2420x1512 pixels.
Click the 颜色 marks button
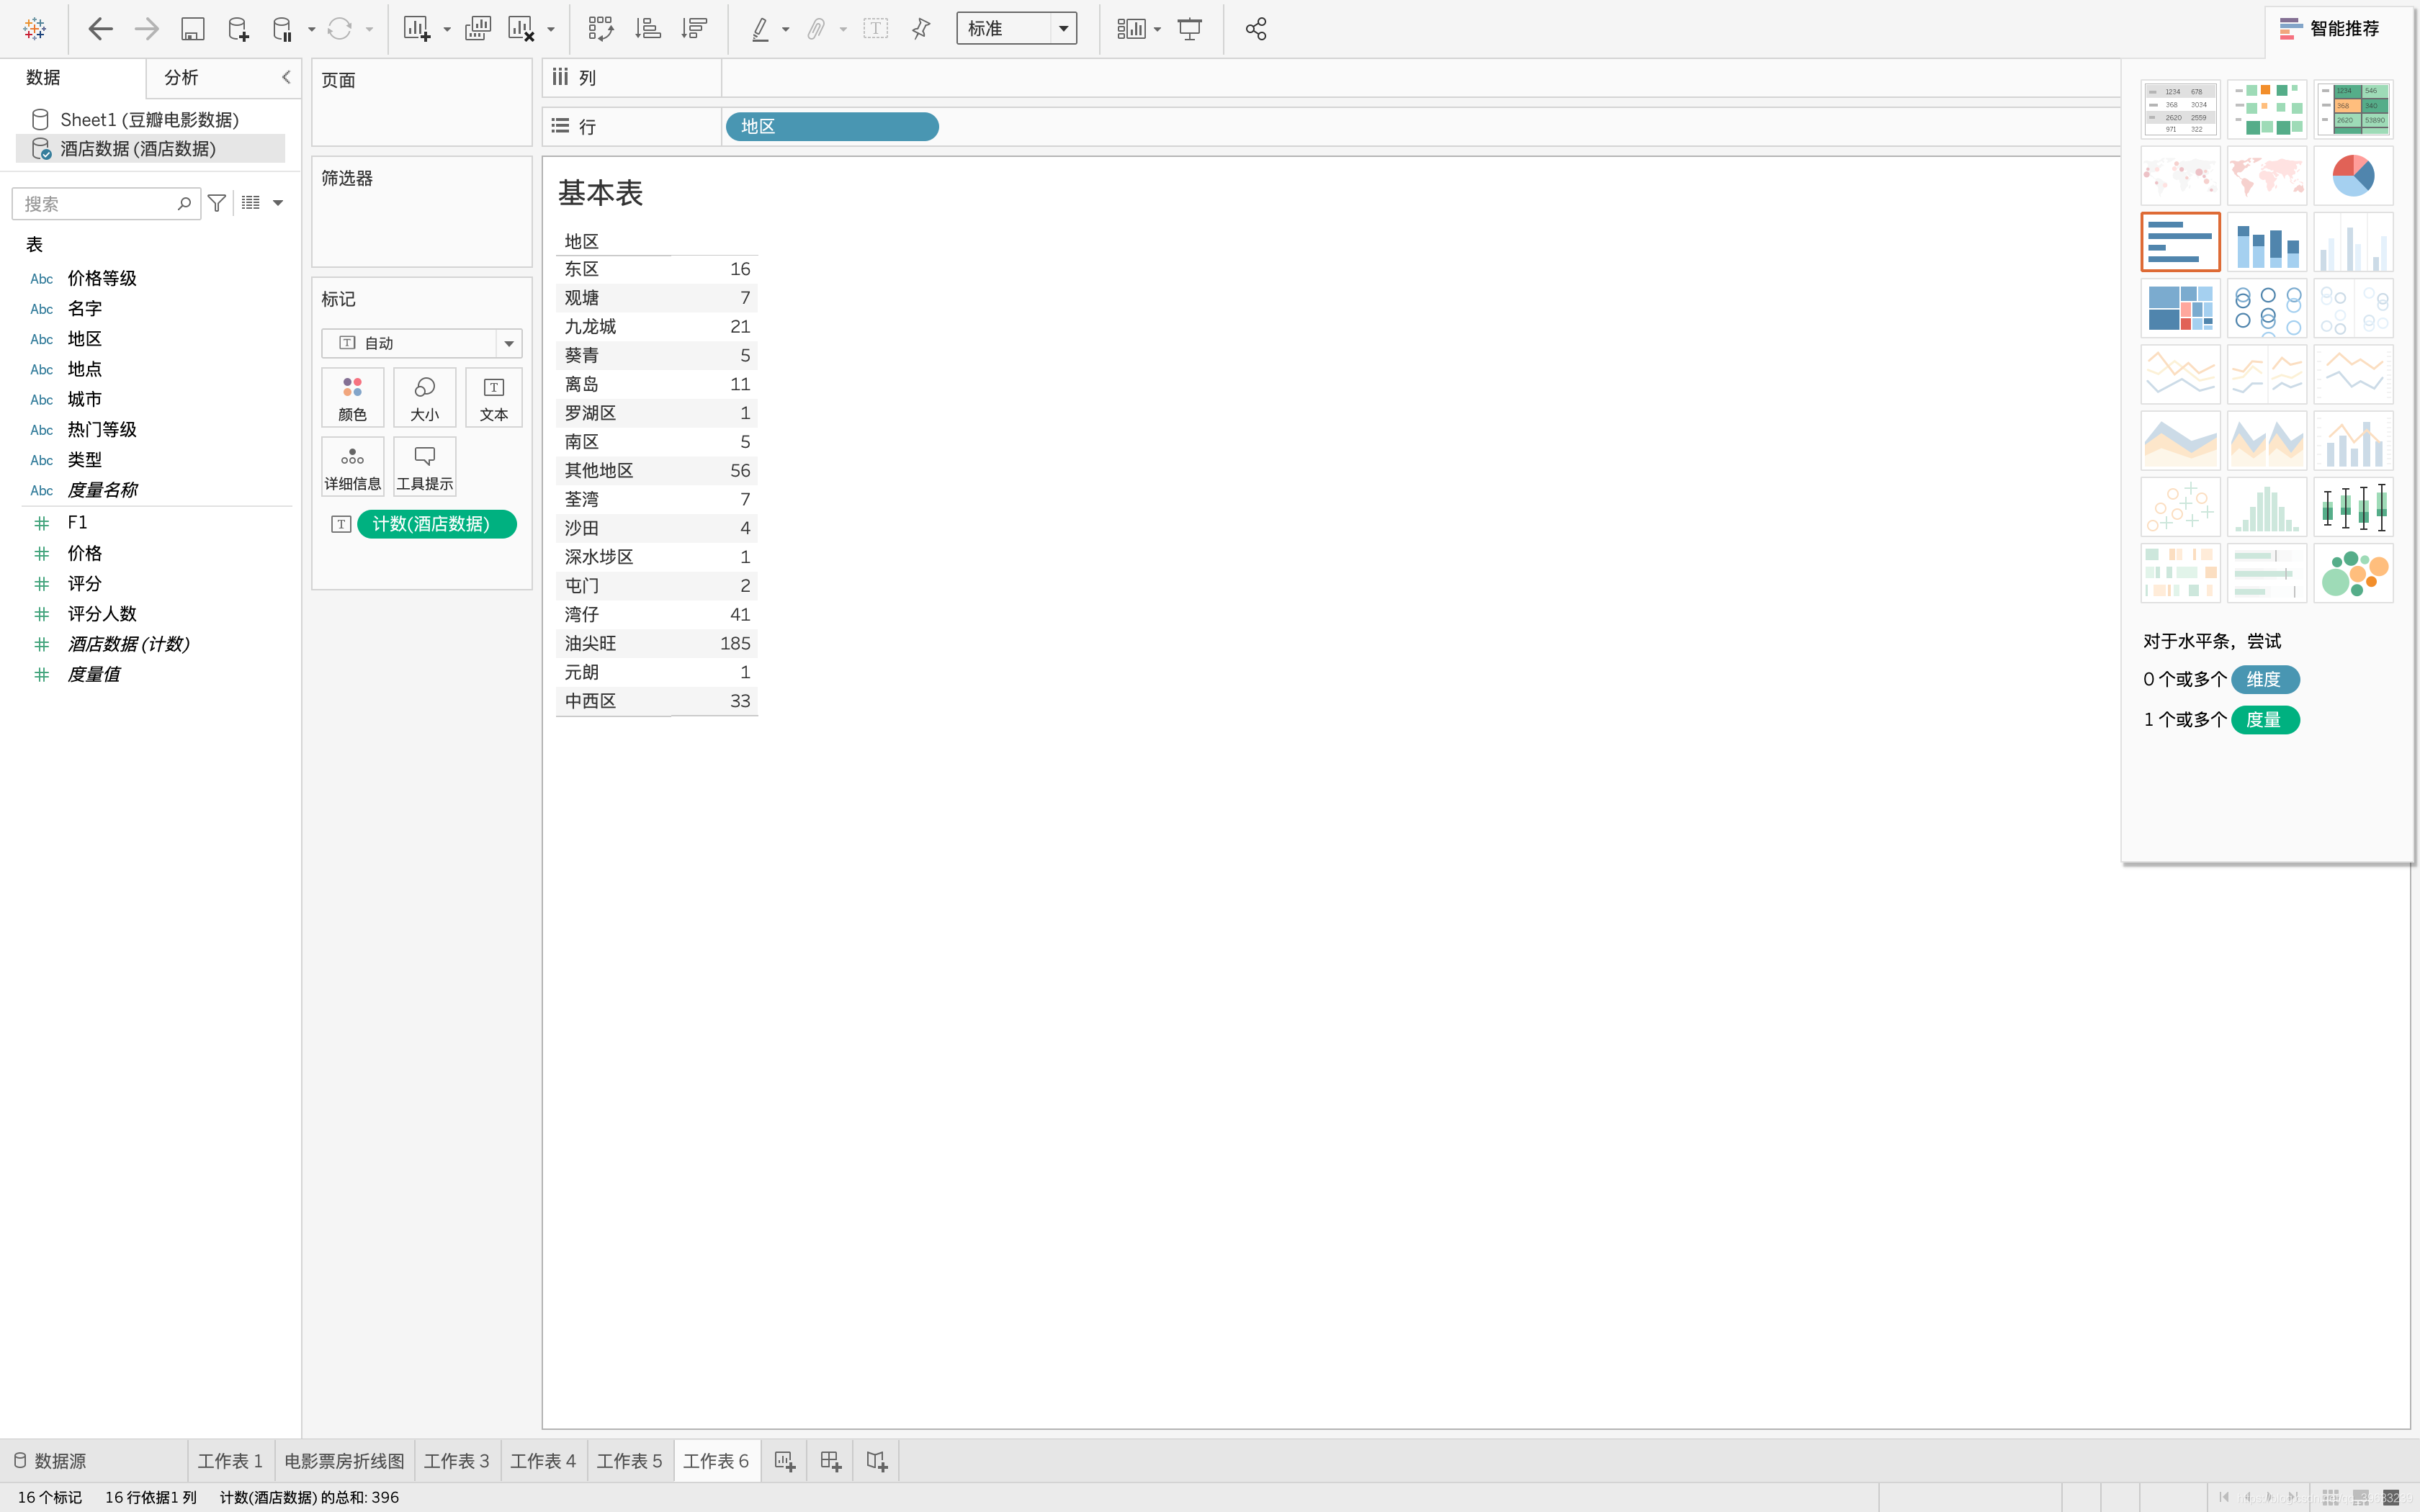tap(352, 398)
